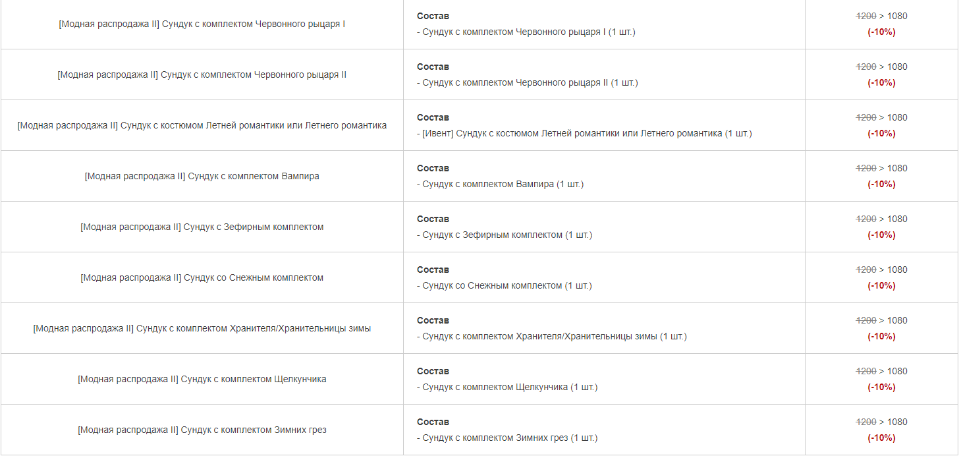This screenshot has width=959, height=456.
Task: Click the Зимних грез set chest name
Action: point(202,430)
